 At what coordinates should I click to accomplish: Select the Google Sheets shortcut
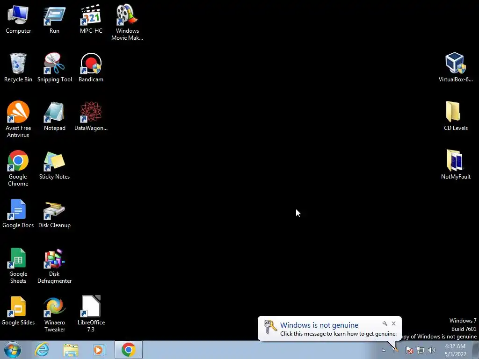[18, 266]
